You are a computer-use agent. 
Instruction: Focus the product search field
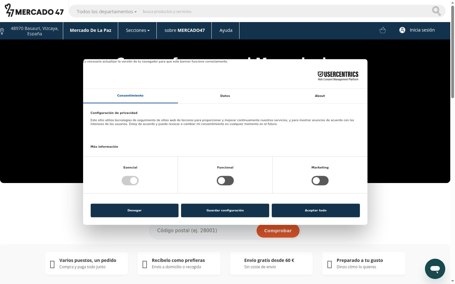(284, 12)
